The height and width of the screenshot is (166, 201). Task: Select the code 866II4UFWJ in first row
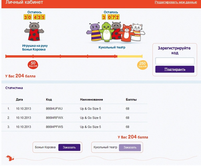54,109
